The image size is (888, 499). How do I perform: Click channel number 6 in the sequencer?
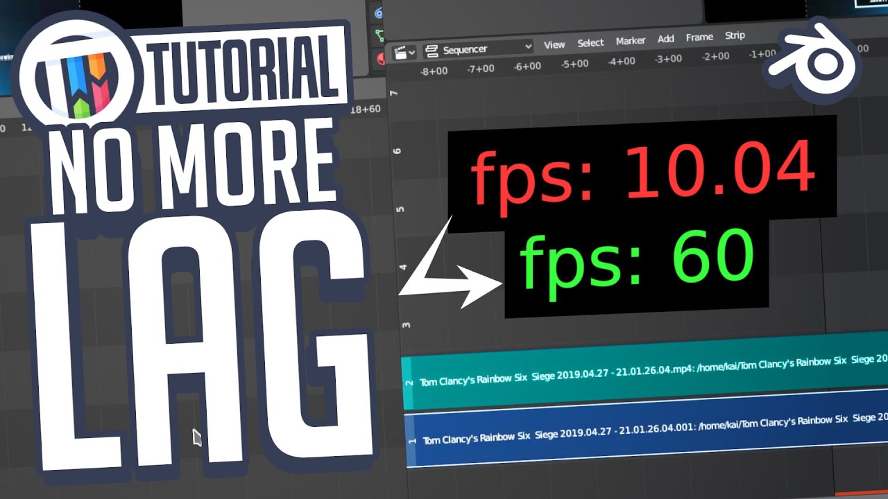click(396, 150)
